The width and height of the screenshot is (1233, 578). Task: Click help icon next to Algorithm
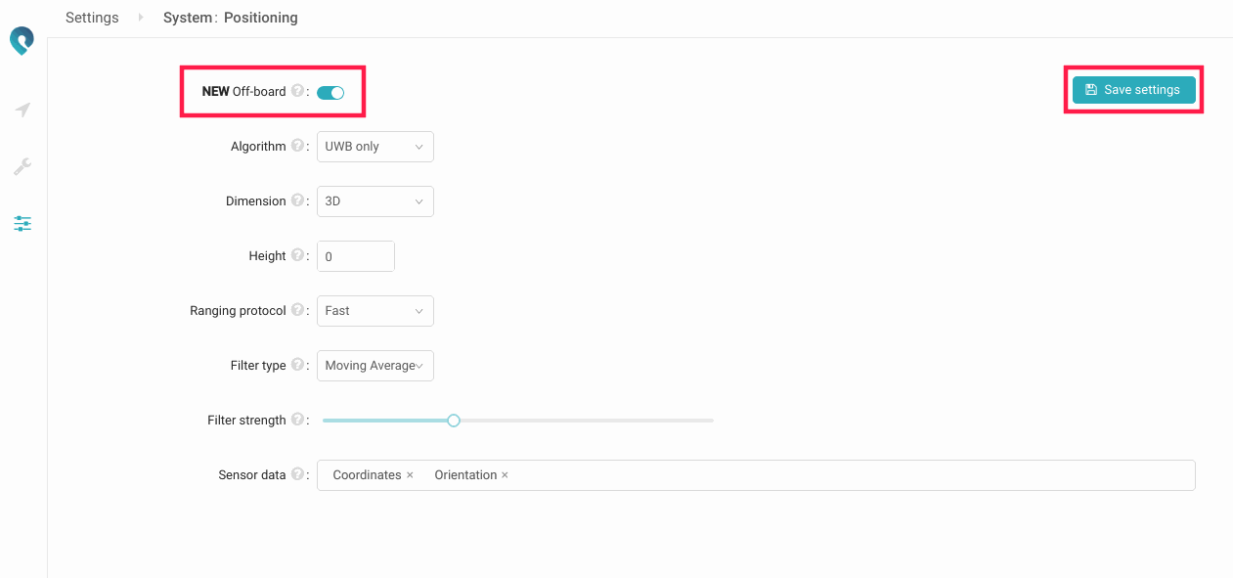297,146
